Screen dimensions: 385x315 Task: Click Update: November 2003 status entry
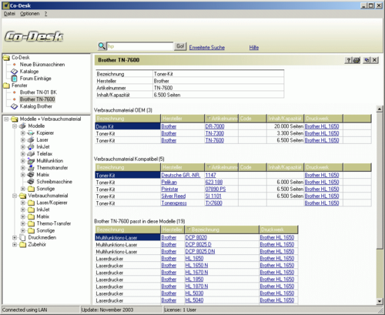coord(107,310)
